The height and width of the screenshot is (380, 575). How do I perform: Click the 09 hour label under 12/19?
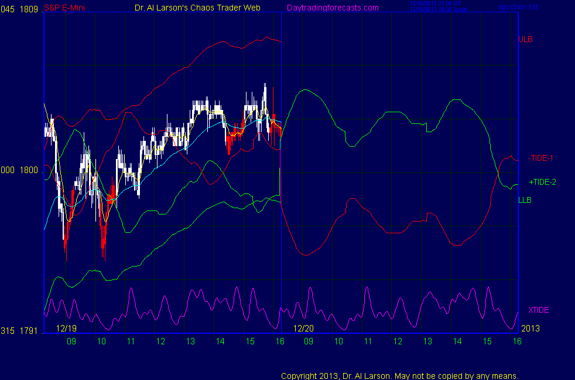[71, 341]
